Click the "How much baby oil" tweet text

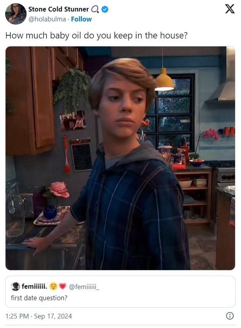point(96,36)
